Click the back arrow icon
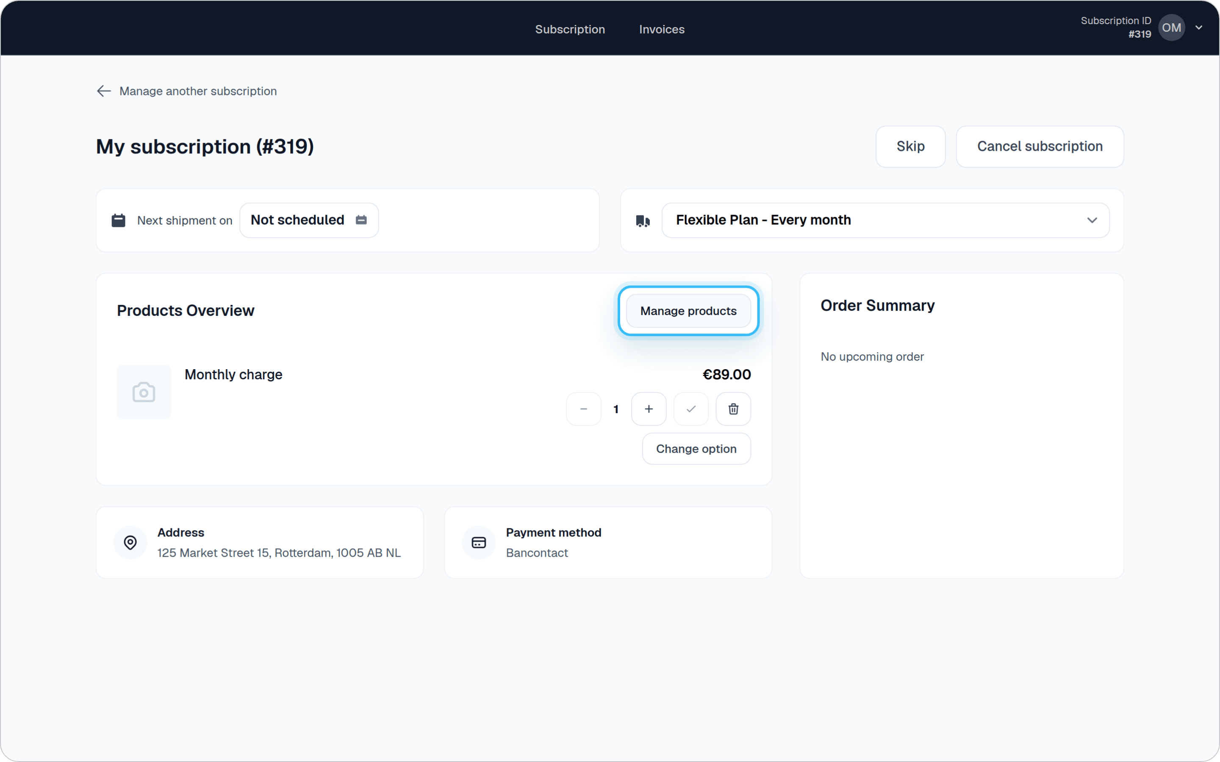 point(104,91)
